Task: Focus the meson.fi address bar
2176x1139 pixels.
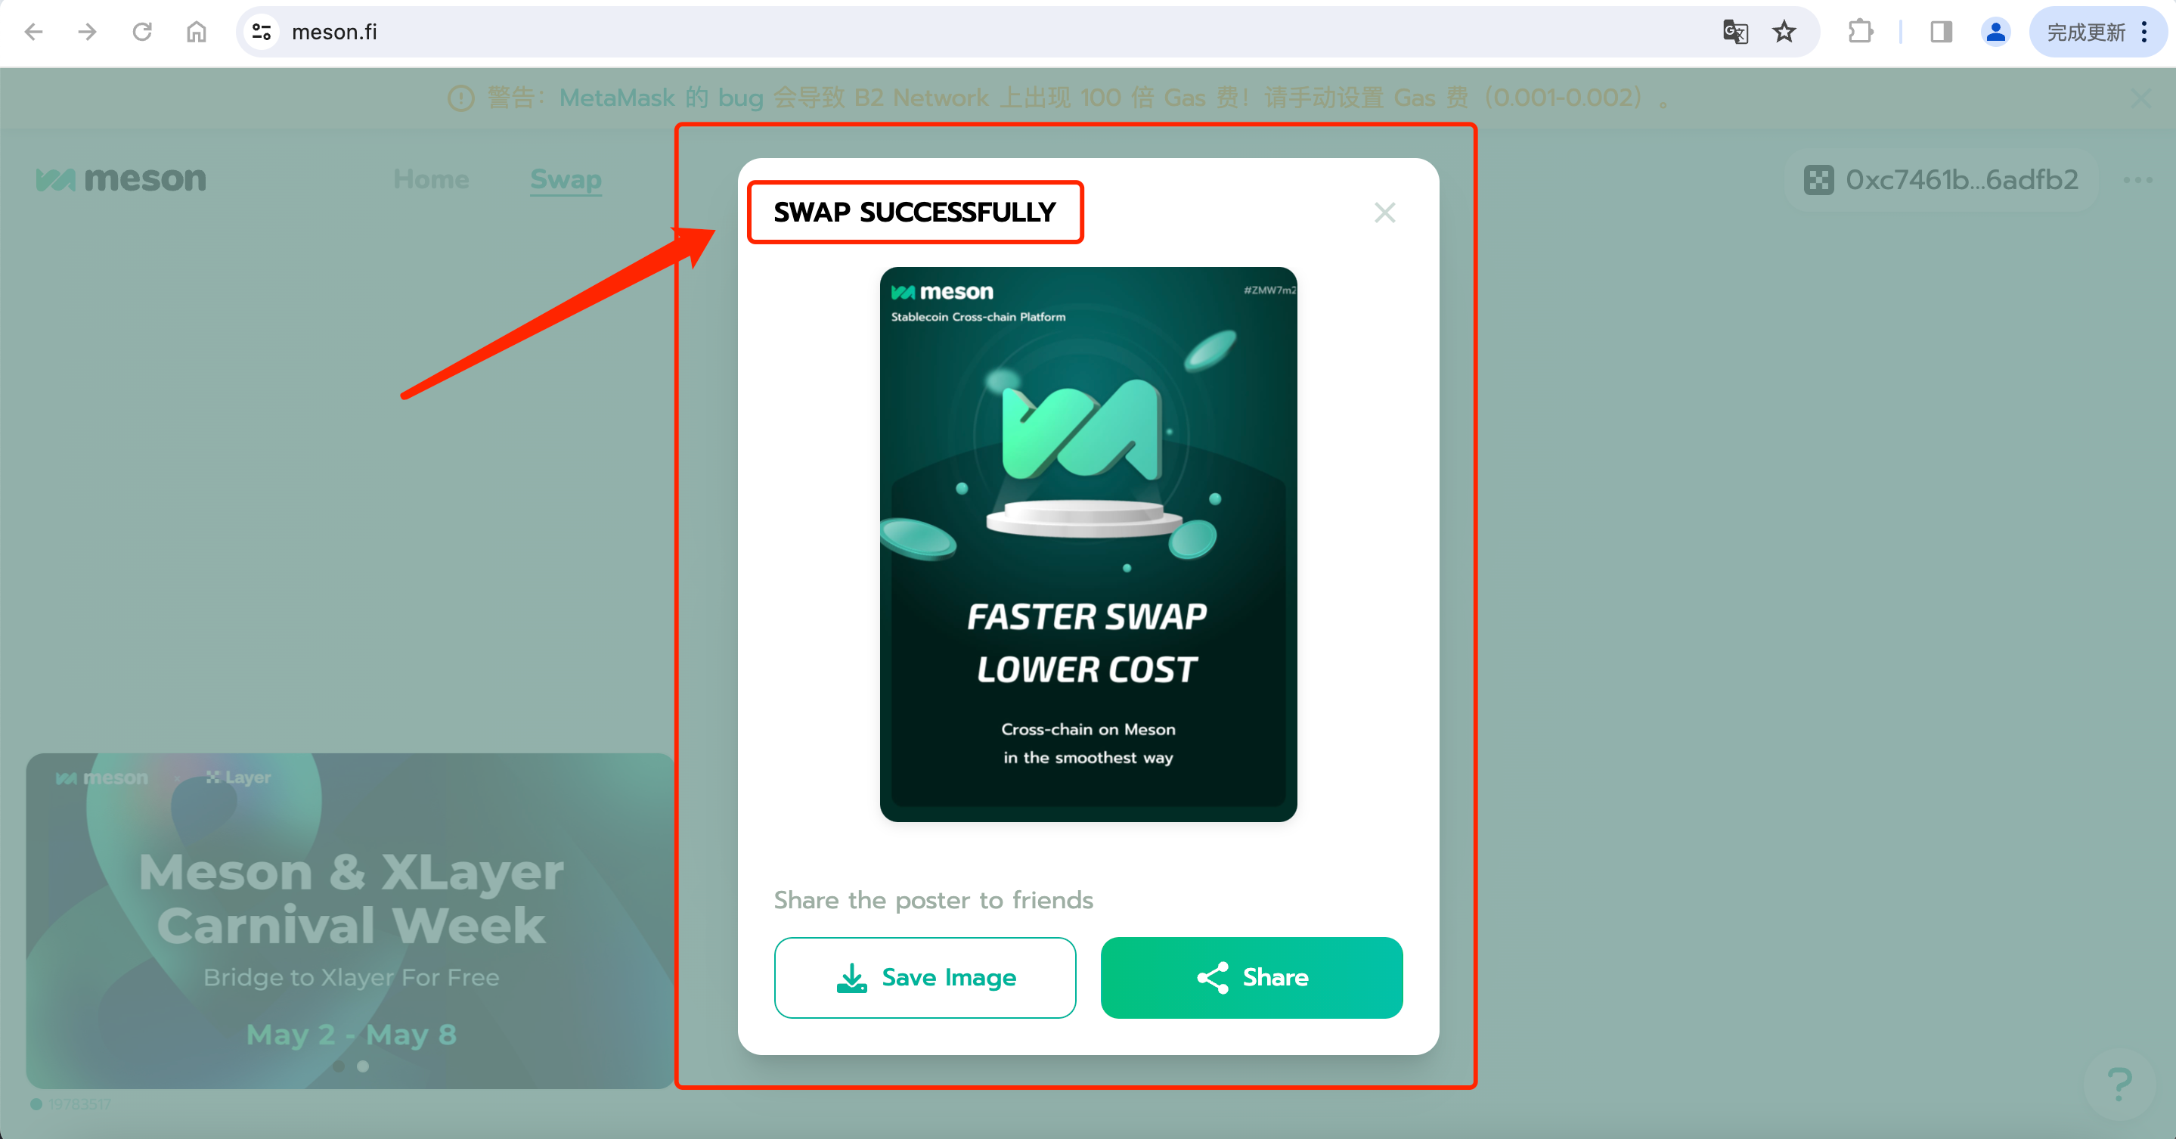Action: (x=972, y=32)
